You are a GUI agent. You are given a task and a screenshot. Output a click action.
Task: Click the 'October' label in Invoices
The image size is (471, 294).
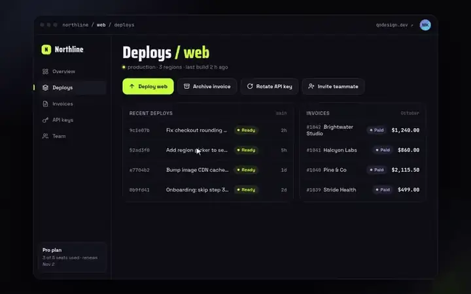click(x=410, y=114)
